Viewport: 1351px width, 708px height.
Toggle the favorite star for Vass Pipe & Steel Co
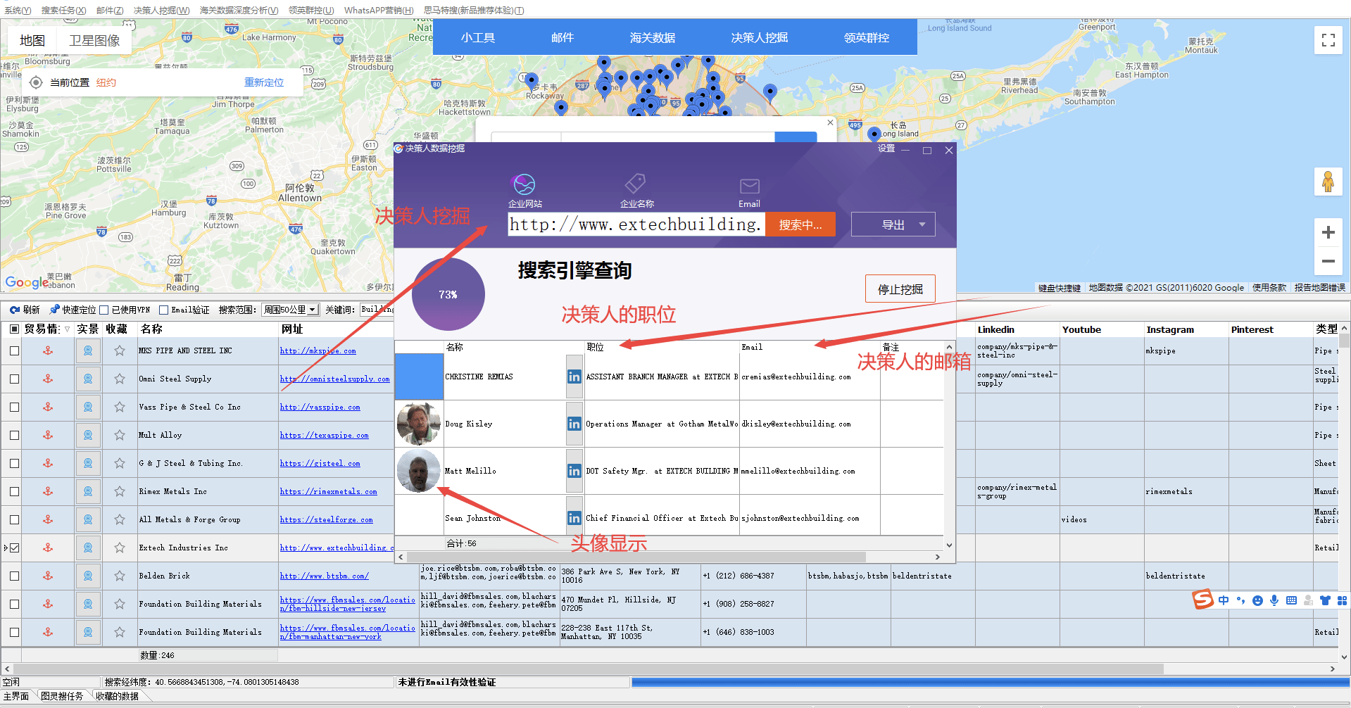[119, 407]
